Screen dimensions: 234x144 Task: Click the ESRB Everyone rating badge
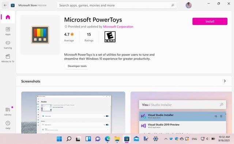point(110,37)
